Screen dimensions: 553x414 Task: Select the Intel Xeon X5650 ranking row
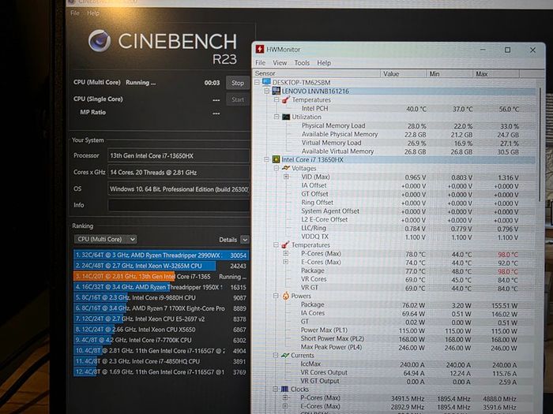(x=161, y=330)
